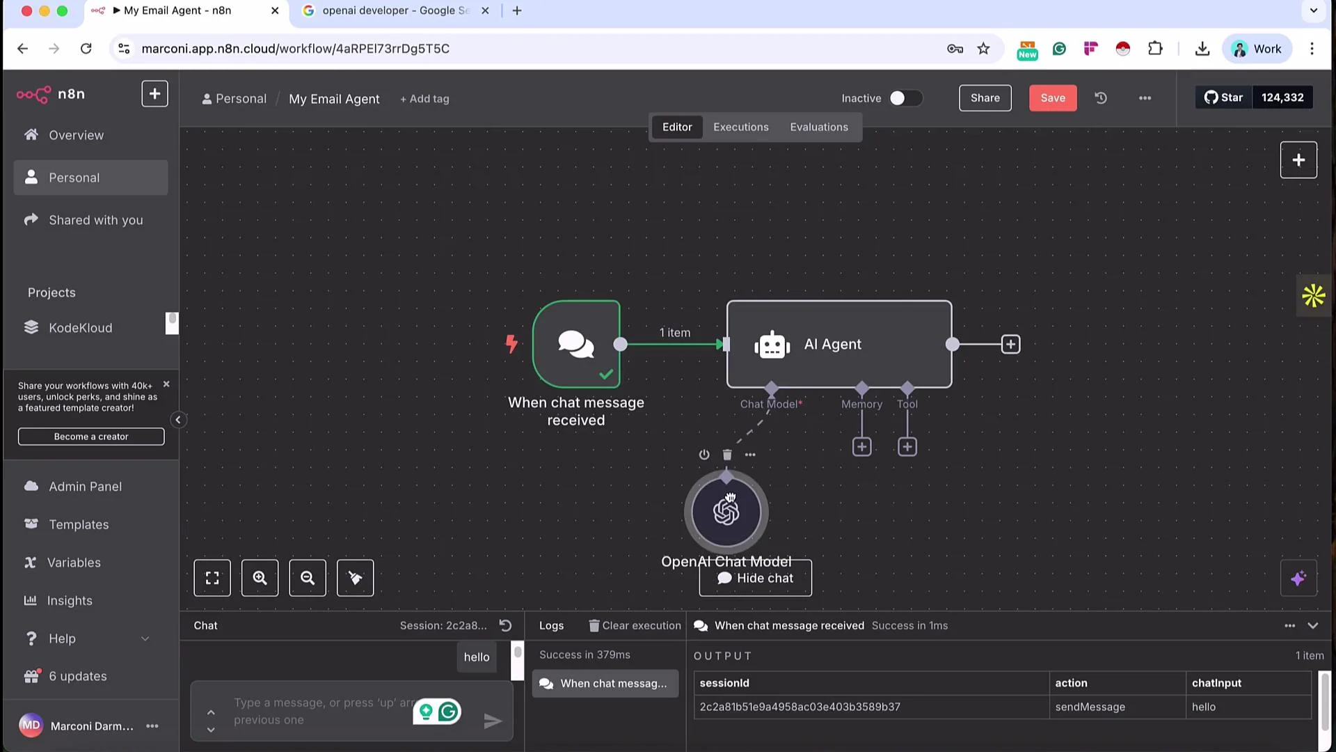The image size is (1336, 752).
Task: Click Clear execution in logs
Action: [635, 626]
